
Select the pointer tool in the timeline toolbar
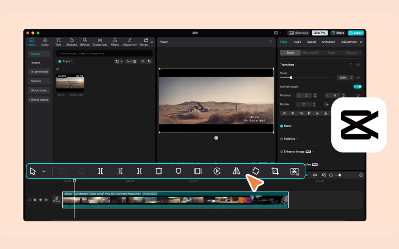point(33,171)
